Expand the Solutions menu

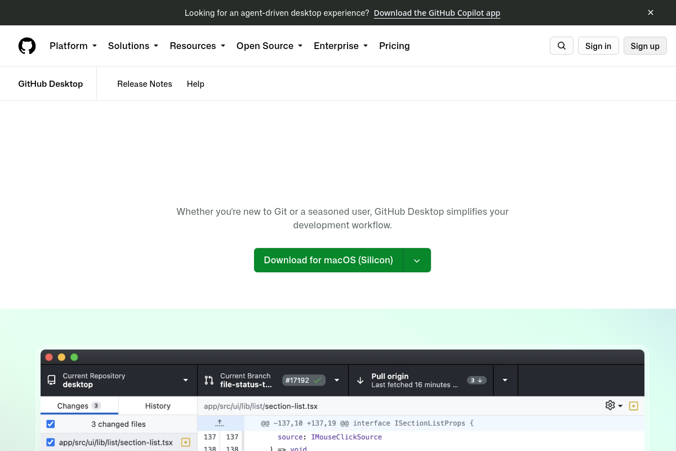pos(133,46)
